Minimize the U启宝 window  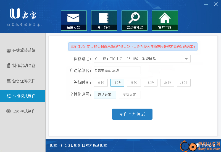coord(206,4)
